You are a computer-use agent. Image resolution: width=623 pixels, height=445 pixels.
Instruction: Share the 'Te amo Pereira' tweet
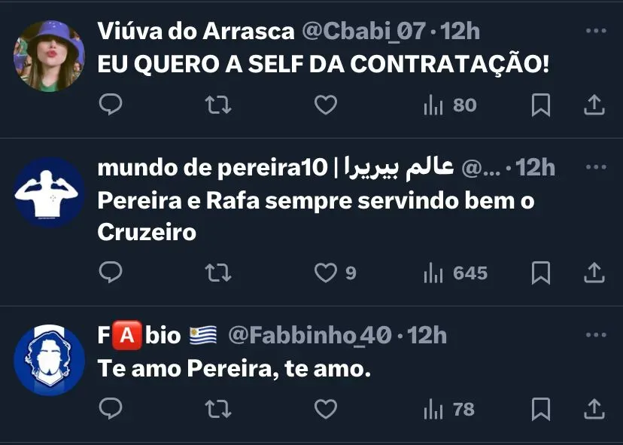coord(594,409)
